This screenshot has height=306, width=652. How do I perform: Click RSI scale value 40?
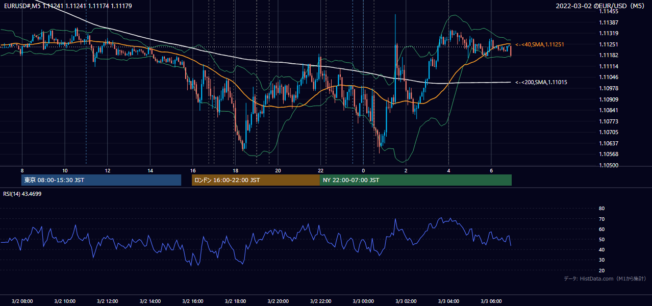tap(601, 249)
